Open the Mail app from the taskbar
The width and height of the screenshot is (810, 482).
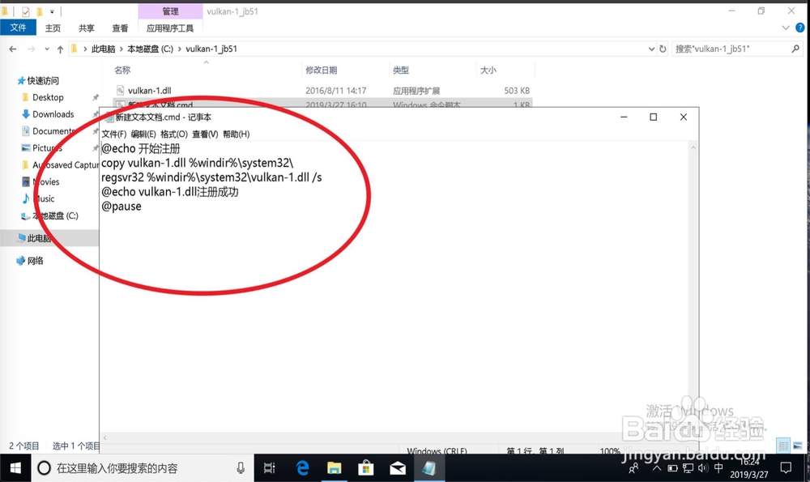click(398, 467)
